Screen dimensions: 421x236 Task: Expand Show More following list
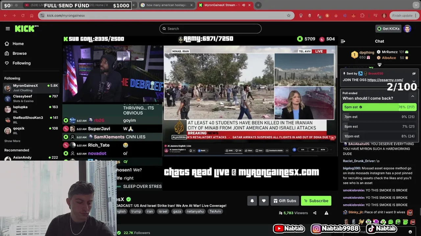click(12, 141)
